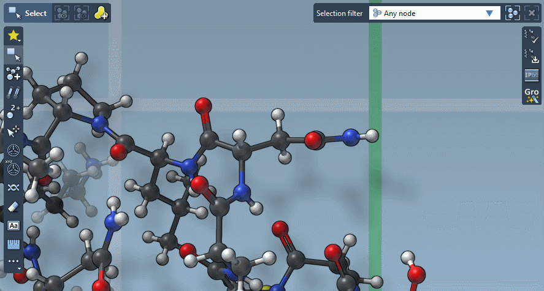Viewport: 544px width, 291px height.
Task: Open the starred favorites tool menu
Action: click(x=13, y=36)
